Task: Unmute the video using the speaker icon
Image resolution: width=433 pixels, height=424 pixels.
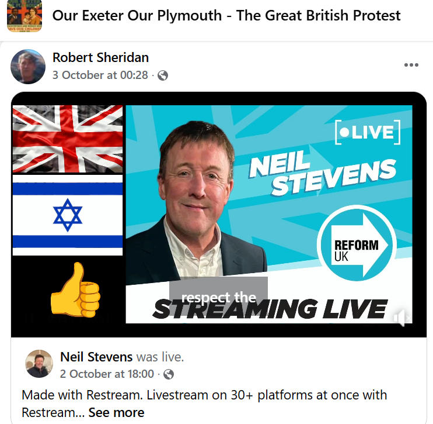Action: pyautogui.click(x=402, y=318)
